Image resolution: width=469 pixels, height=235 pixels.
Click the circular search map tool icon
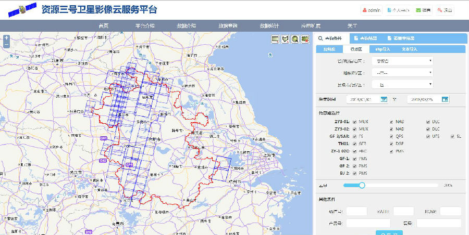point(295,39)
